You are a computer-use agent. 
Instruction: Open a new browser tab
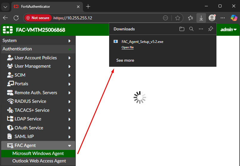[x=88, y=7]
